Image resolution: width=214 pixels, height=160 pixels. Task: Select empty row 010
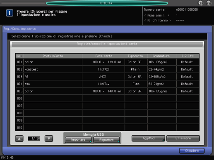point(107,127)
